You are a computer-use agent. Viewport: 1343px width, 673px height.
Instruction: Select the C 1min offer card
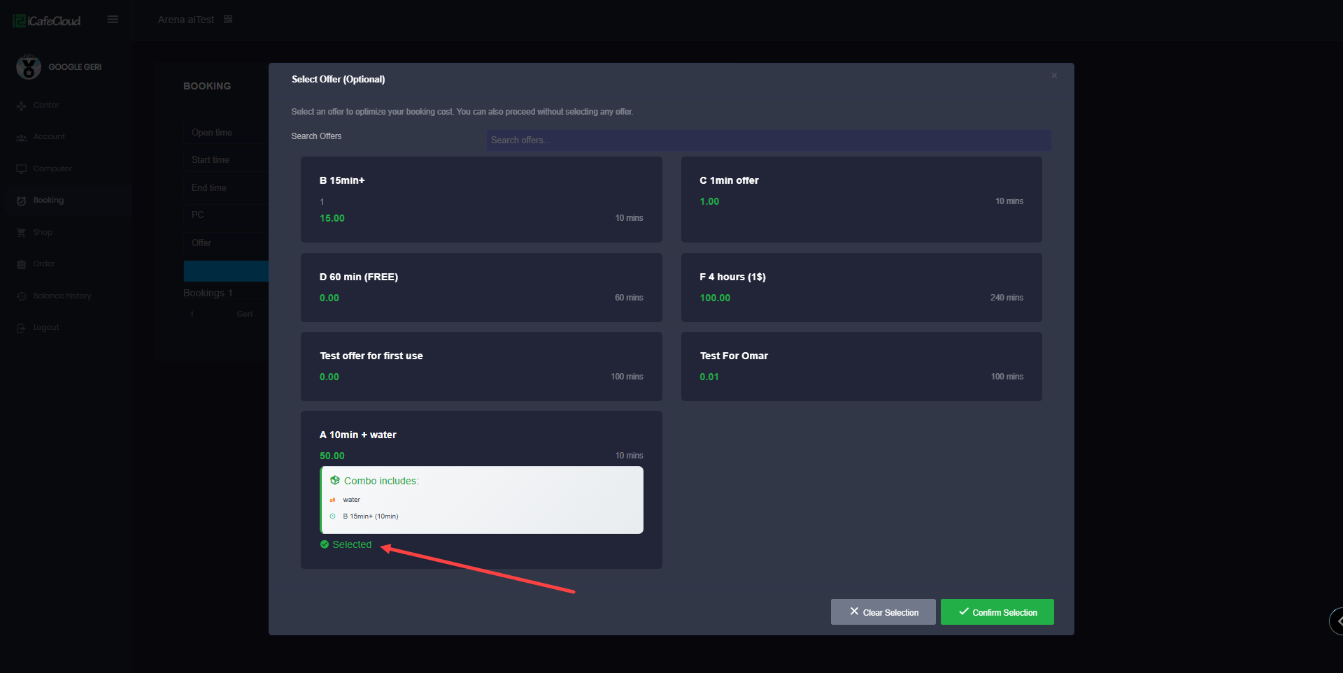[x=861, y=199]
